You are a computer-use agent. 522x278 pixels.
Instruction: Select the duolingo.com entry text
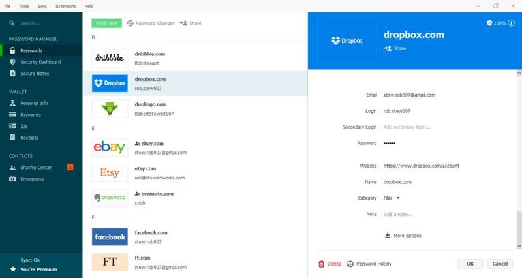(151, 104)
